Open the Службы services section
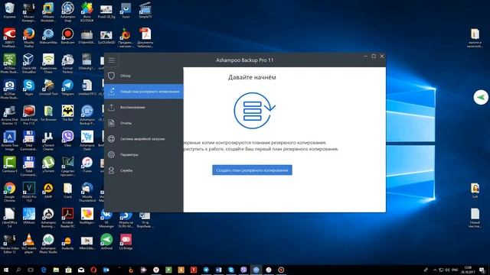 143,170
